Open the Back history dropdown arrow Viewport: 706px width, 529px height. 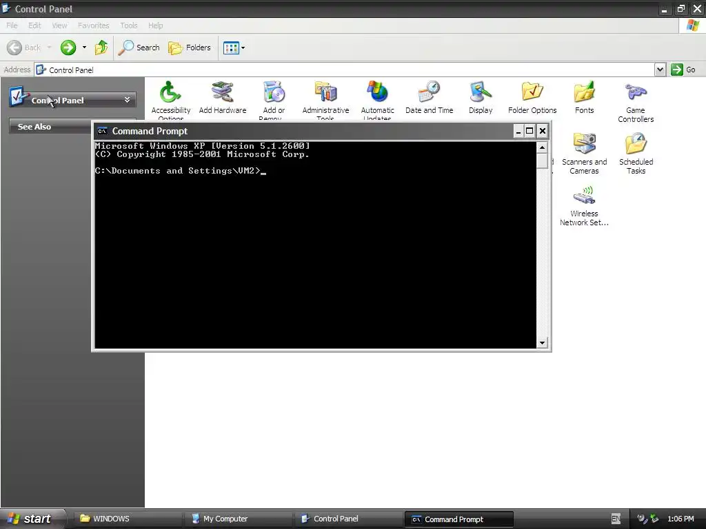click(x=49, y=48)
